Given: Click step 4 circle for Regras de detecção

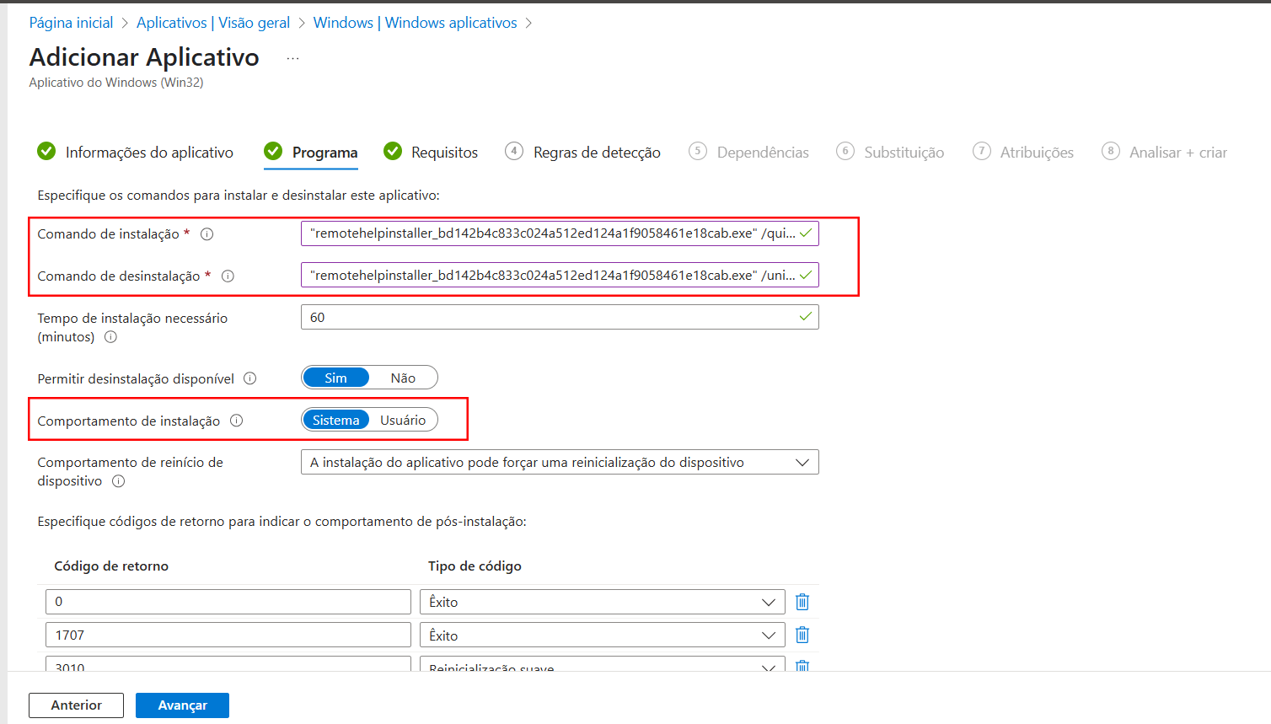Looking at the screenshot, I should click(514, 151).
